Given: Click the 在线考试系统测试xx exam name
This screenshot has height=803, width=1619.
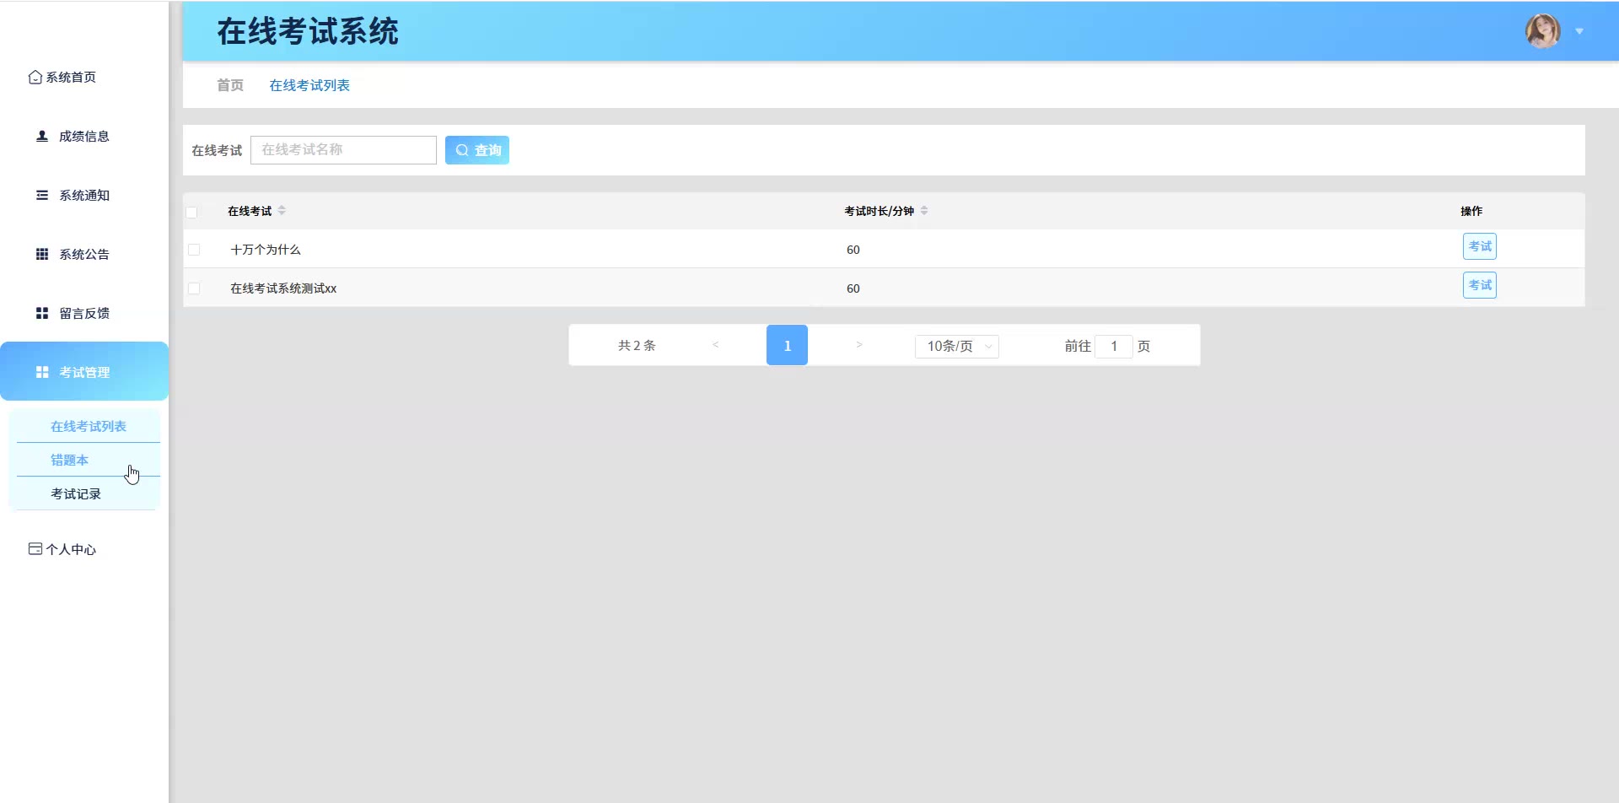Looking at the screenshot, I should (x=283, y=288).
